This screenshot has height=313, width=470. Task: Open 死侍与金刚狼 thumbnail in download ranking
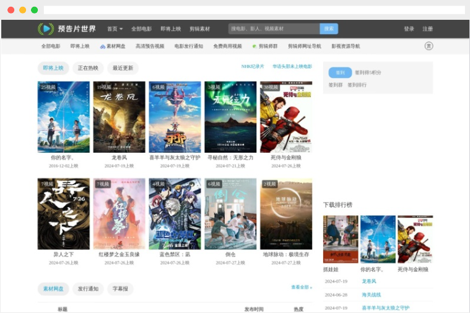[415, 239]
